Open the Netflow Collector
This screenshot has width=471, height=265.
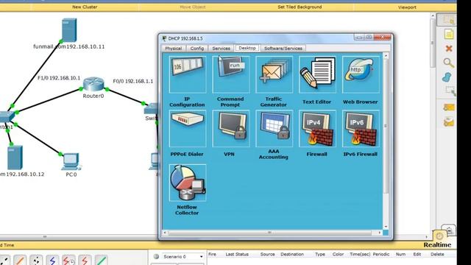coord(188,183)
